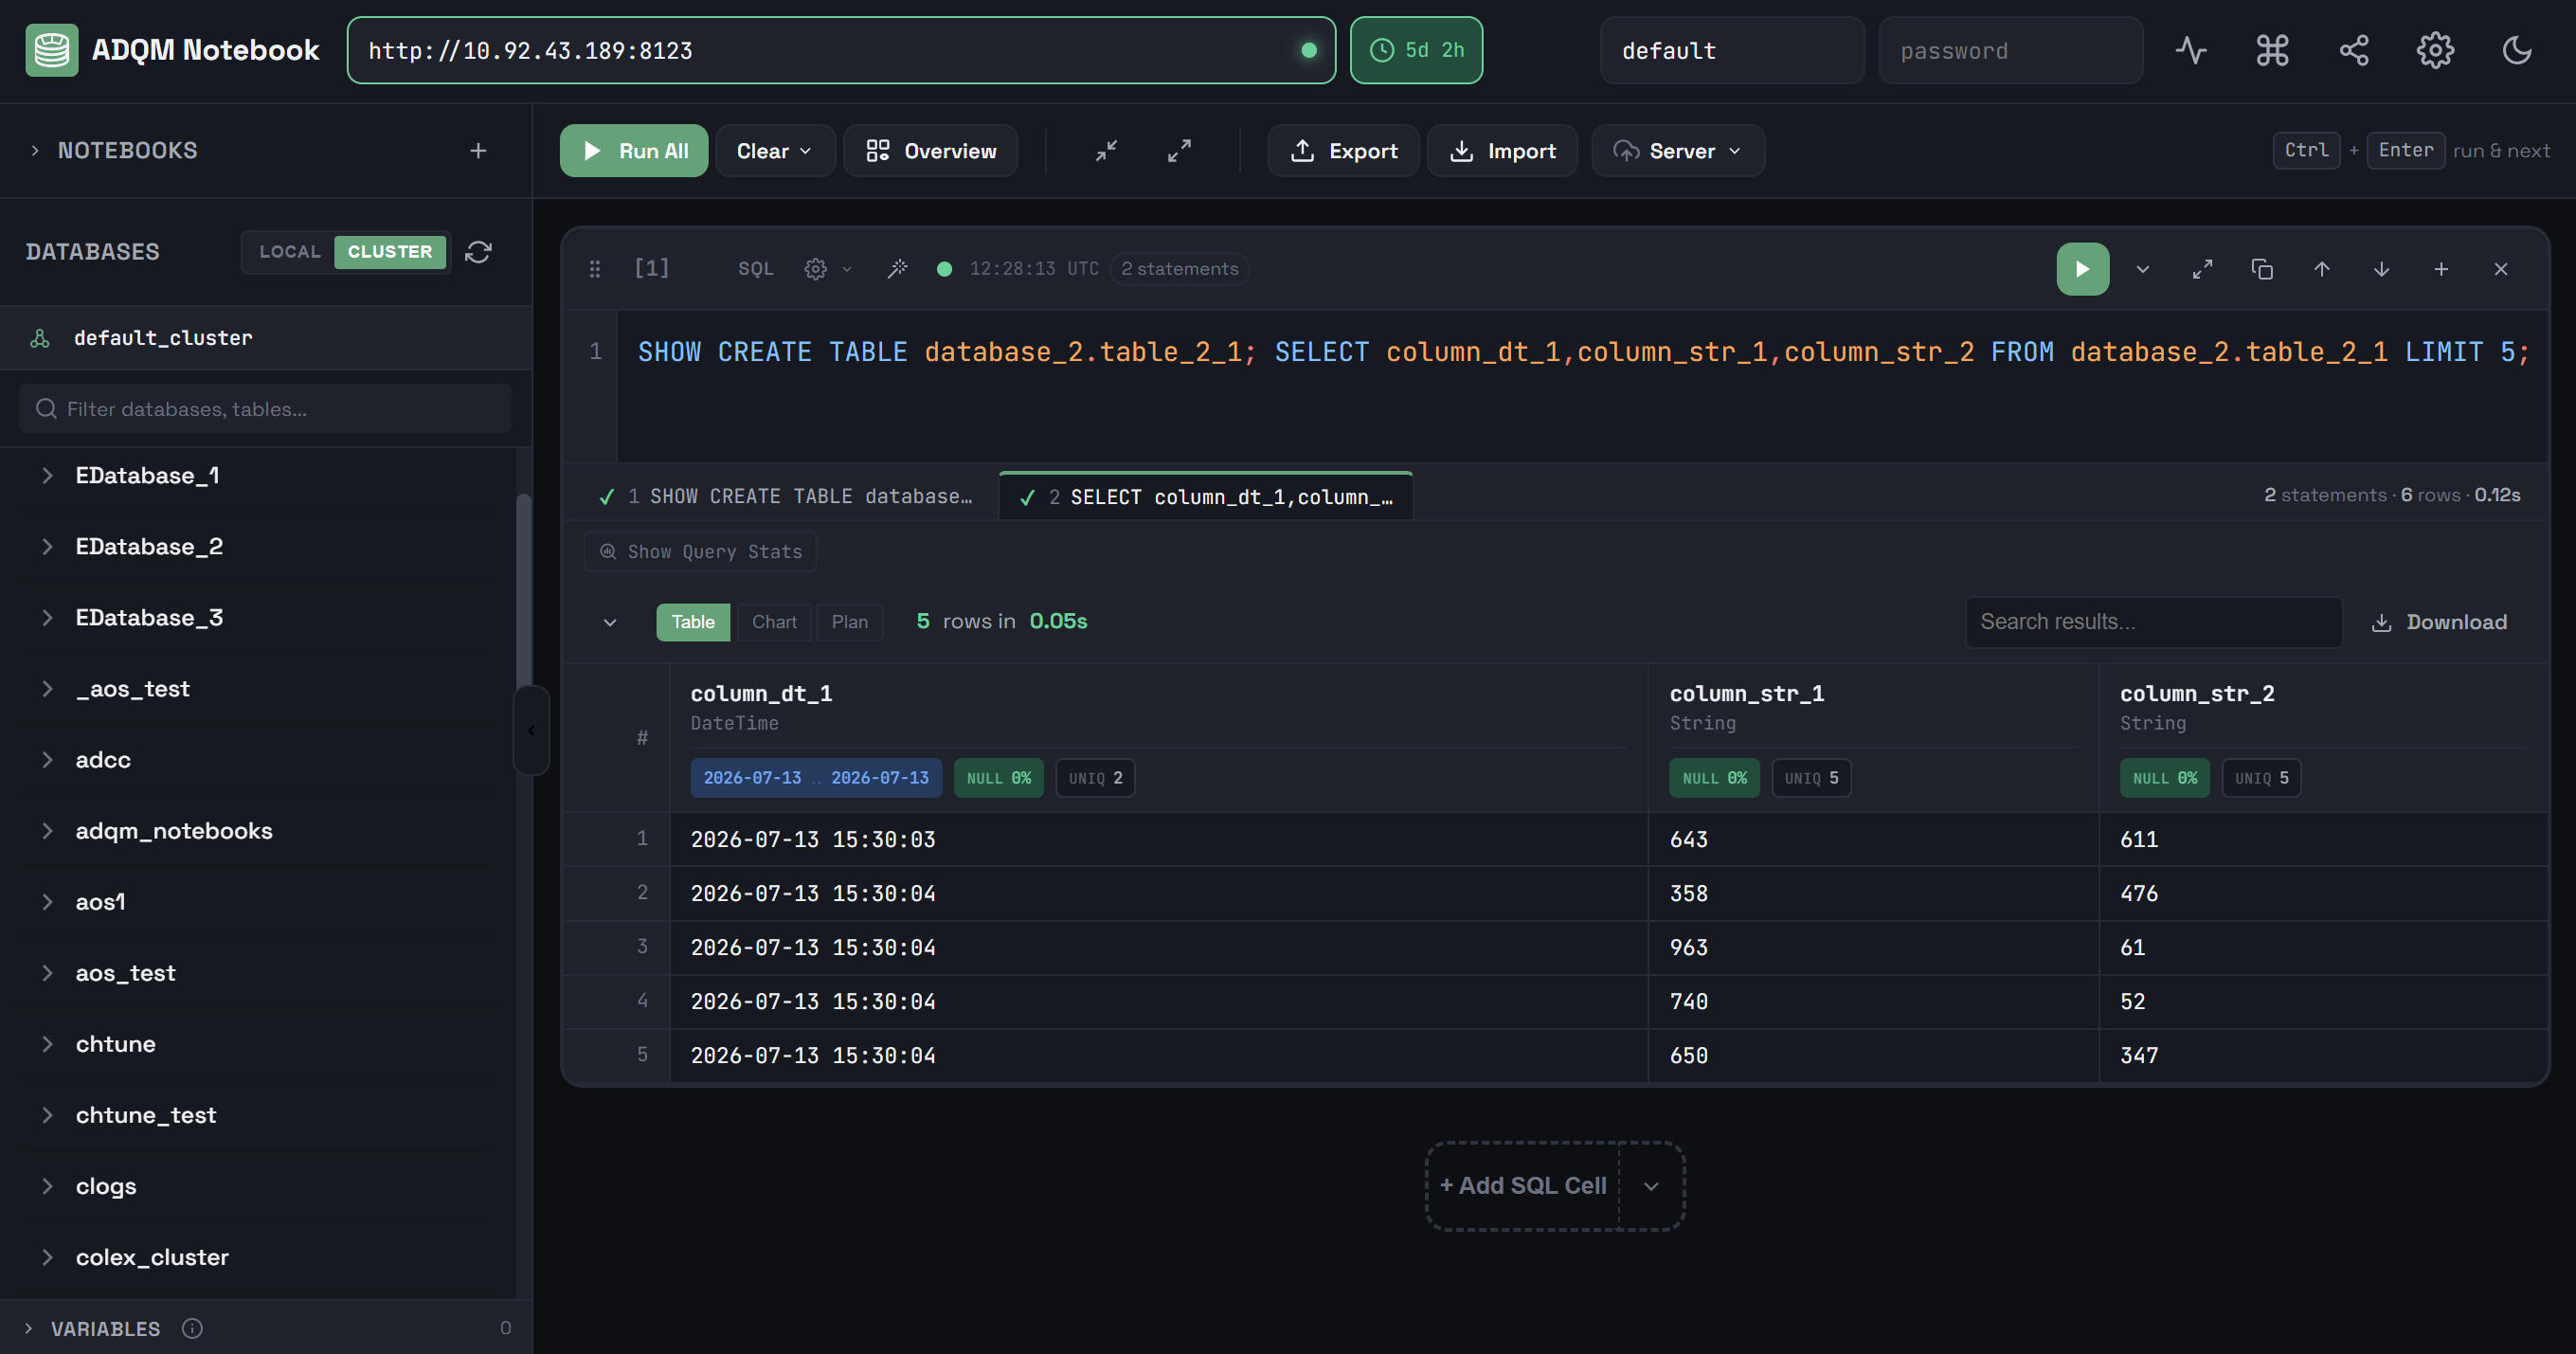Add a new notebook with plus icon

[478, 150]
